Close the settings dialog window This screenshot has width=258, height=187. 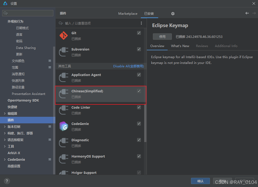point(254,3)
